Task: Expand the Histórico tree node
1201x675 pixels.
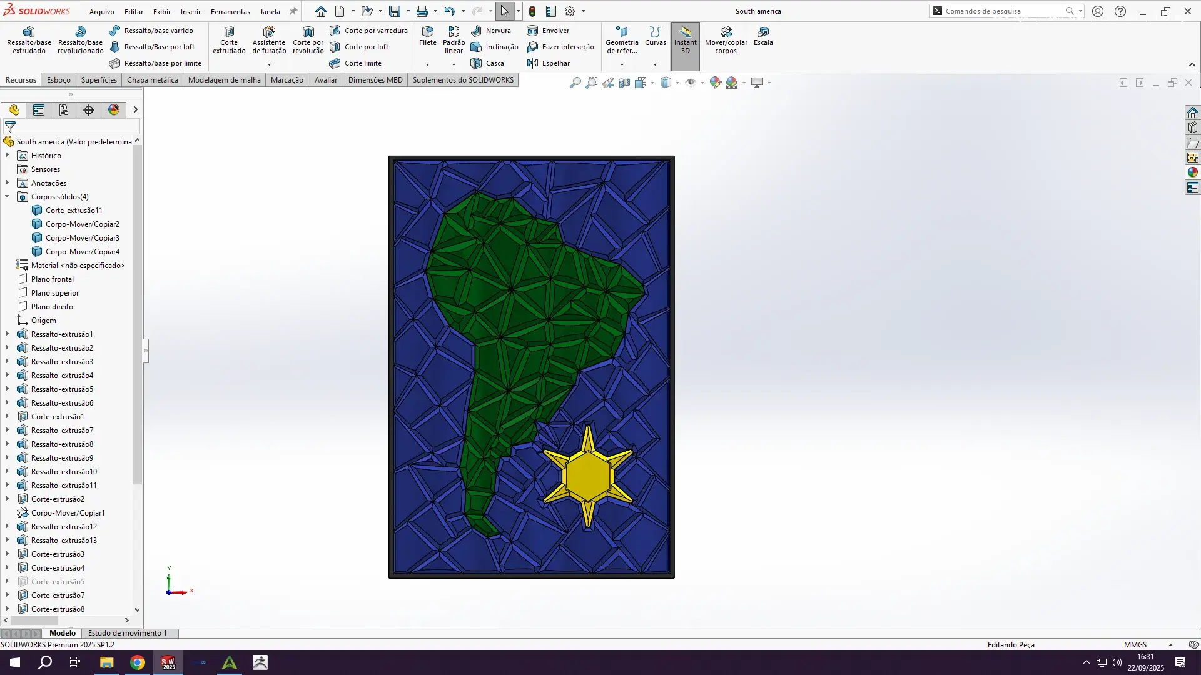Action: coord(8,155)
